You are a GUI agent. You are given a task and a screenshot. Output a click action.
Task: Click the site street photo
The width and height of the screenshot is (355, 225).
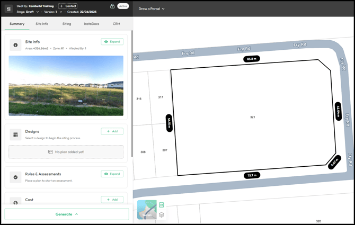click(66, 86)
